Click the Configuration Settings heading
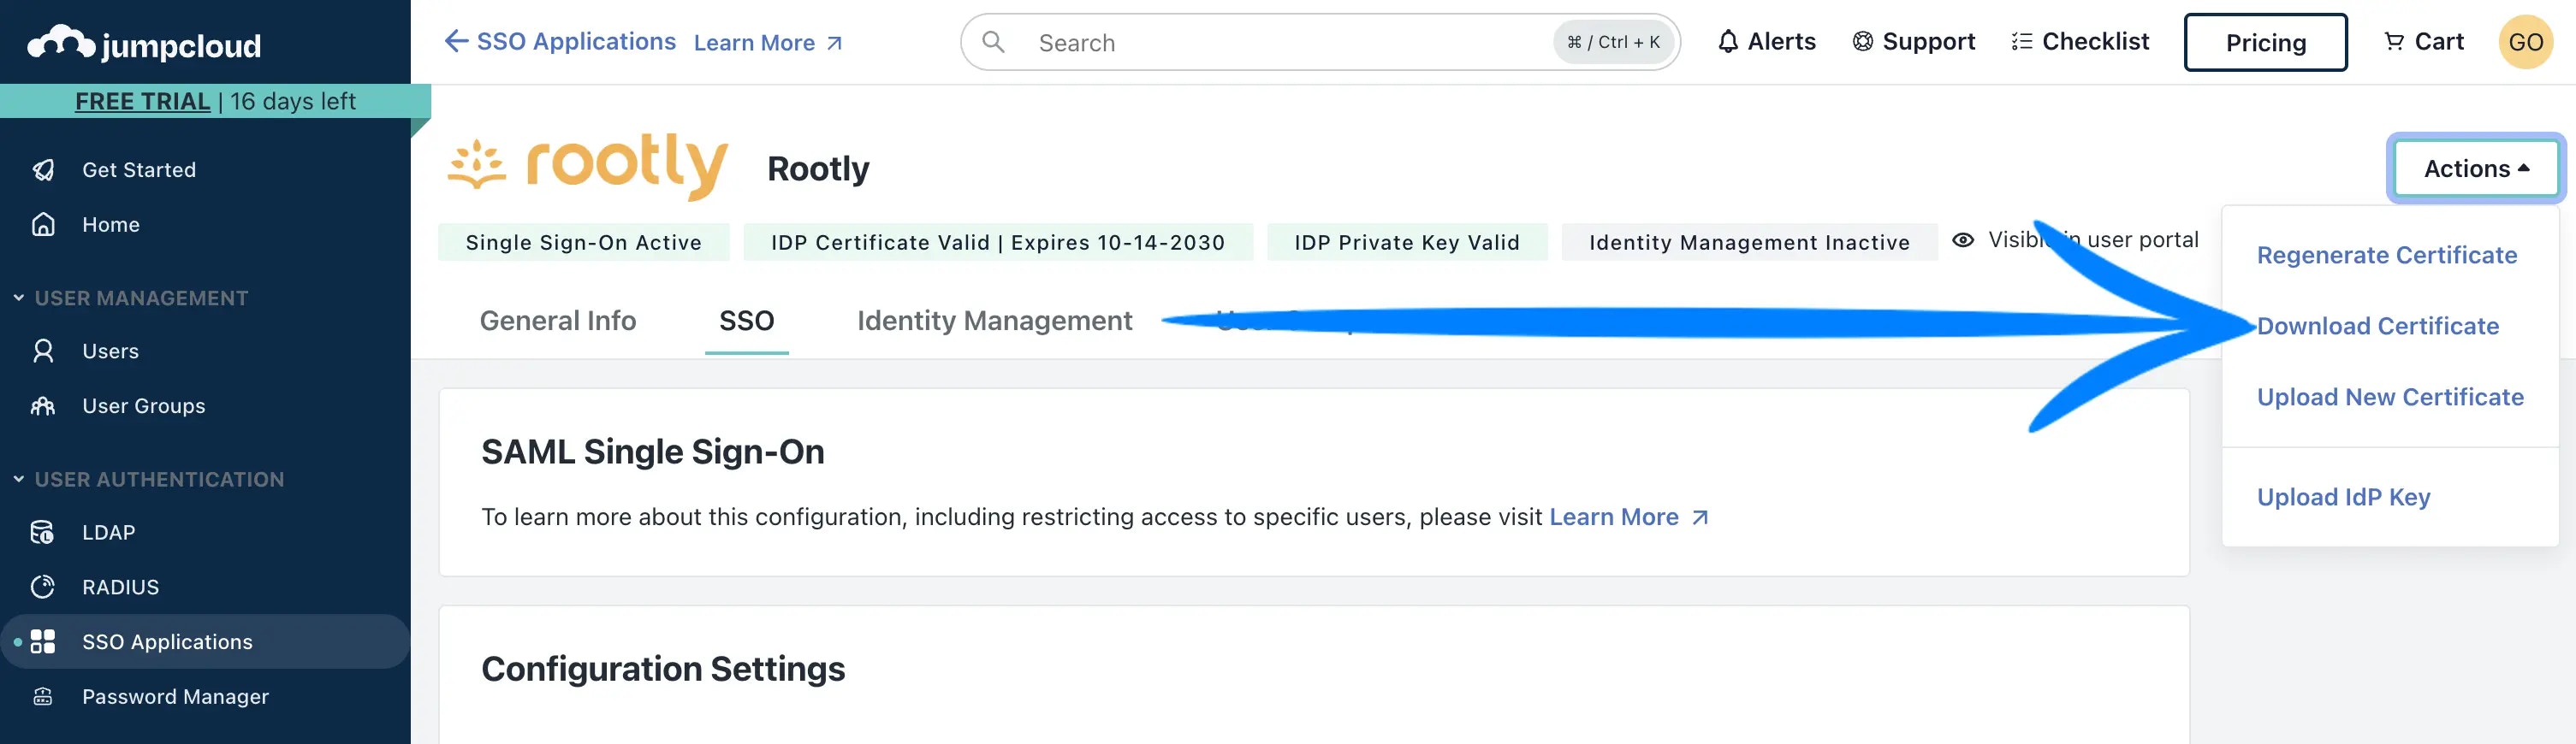 tap(663, 668)
